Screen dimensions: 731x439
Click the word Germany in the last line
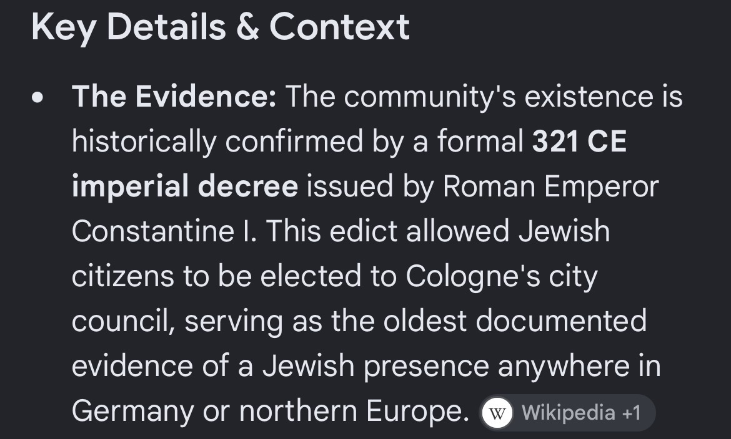pyautogui.click(x=133, y=412)
